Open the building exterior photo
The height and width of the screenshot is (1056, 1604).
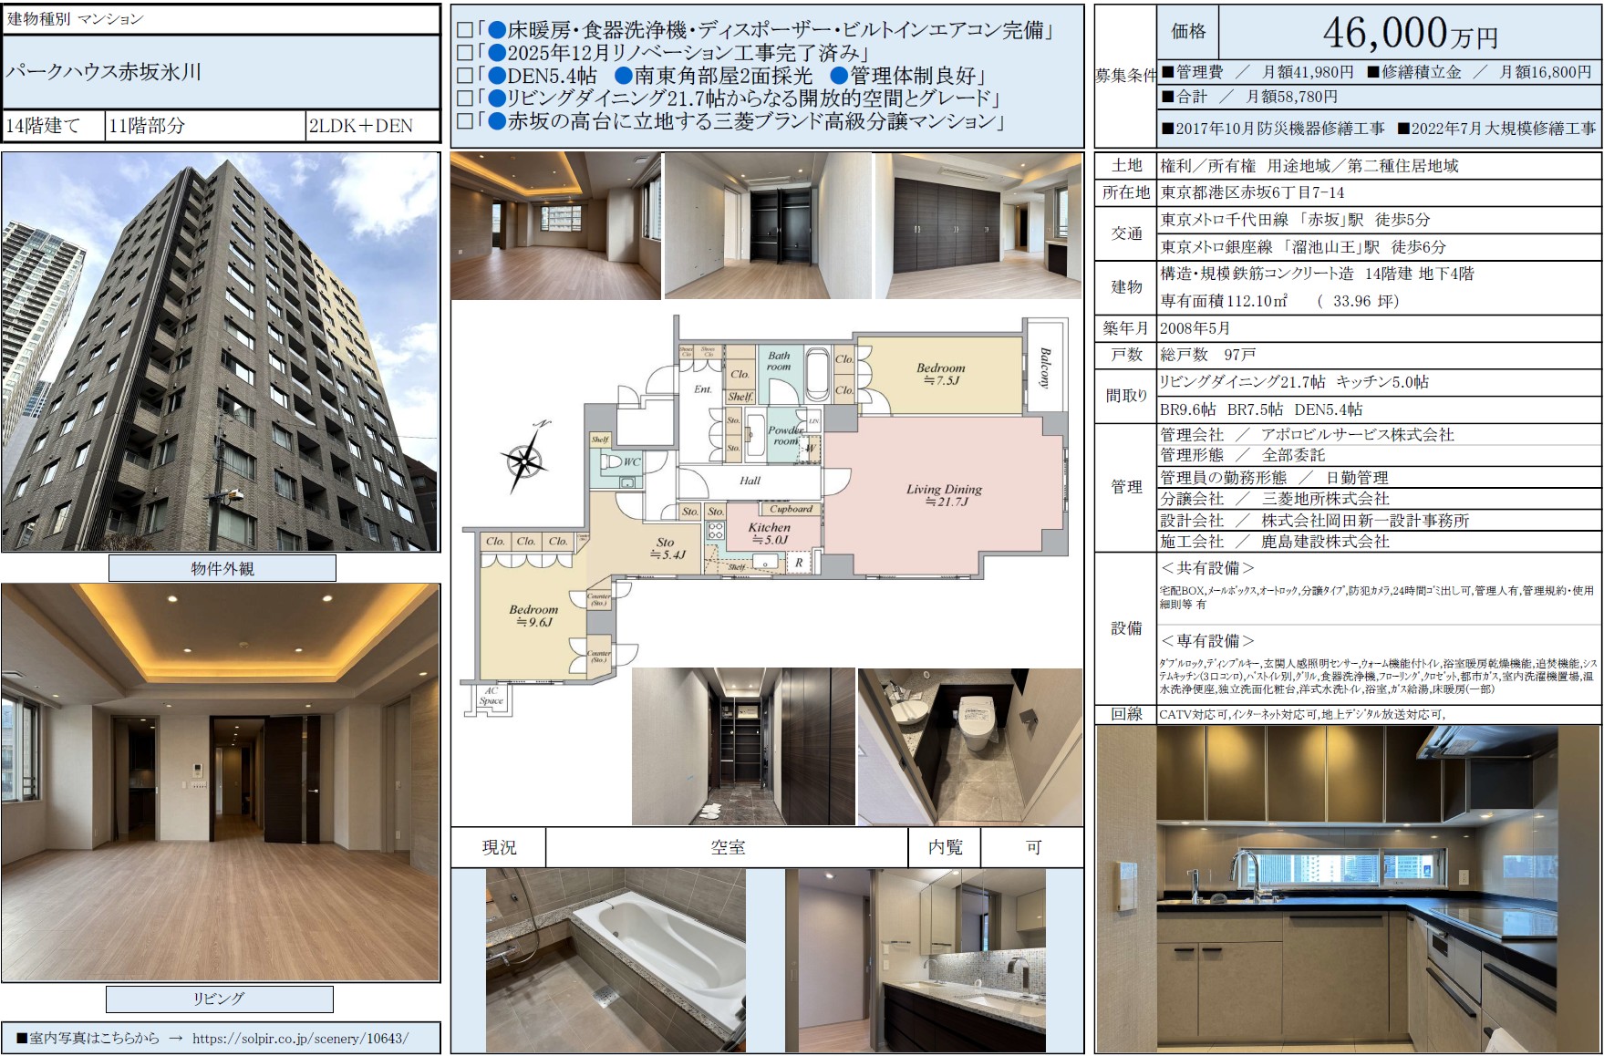pyautogui.click(x=221, y=352)
